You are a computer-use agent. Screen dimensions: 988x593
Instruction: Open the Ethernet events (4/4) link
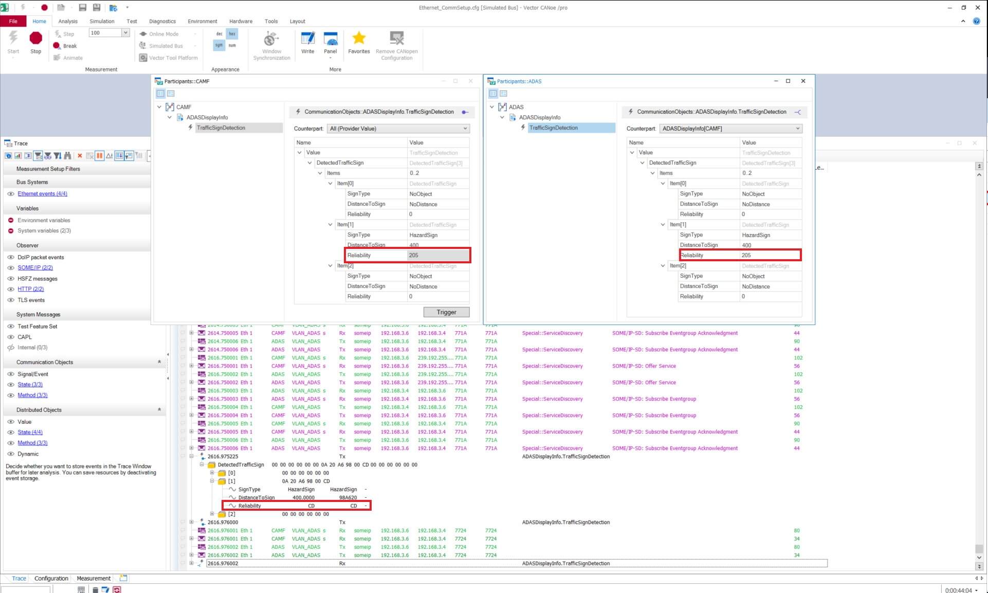point(42,194)
